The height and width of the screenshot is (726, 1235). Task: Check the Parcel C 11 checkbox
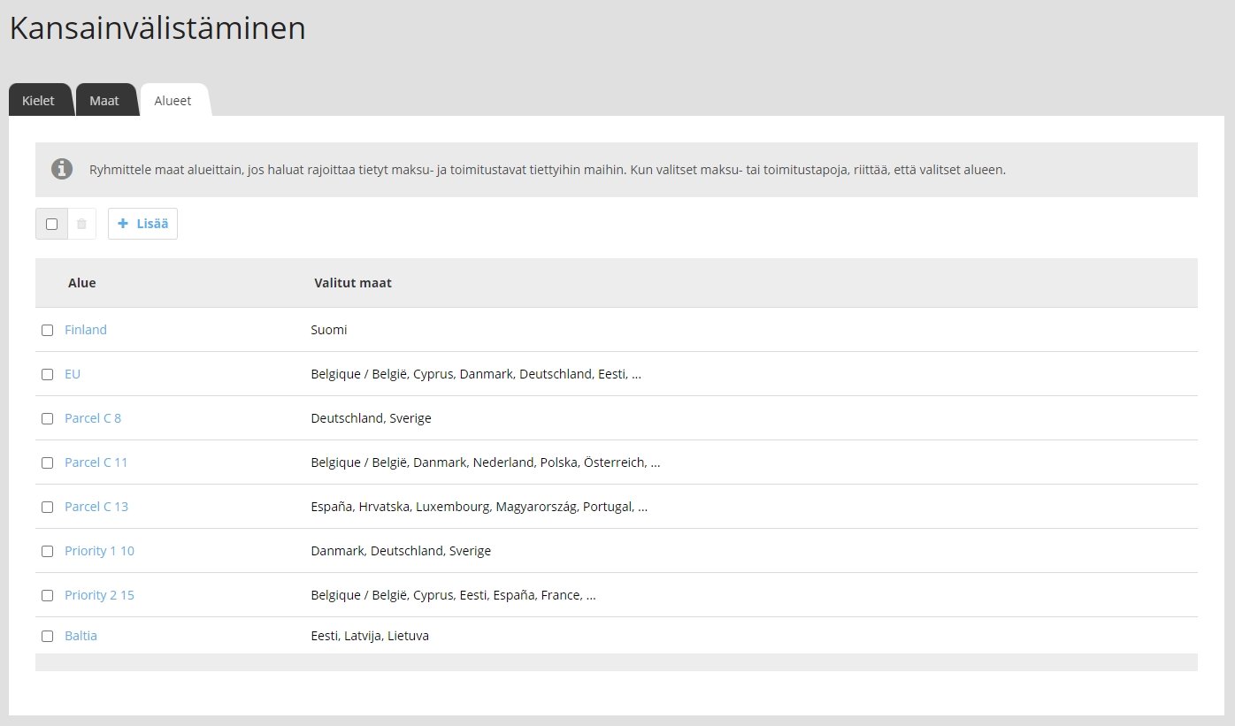click(x=48, y=462)
